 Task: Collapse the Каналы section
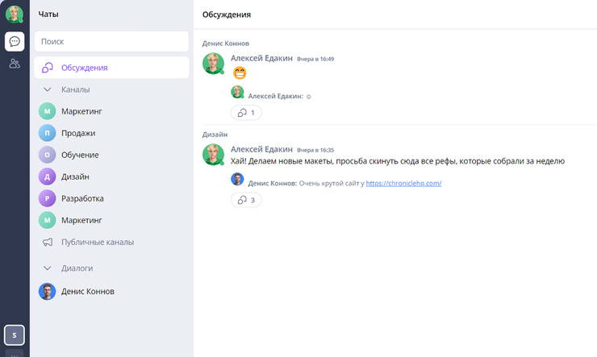(48, 89)
